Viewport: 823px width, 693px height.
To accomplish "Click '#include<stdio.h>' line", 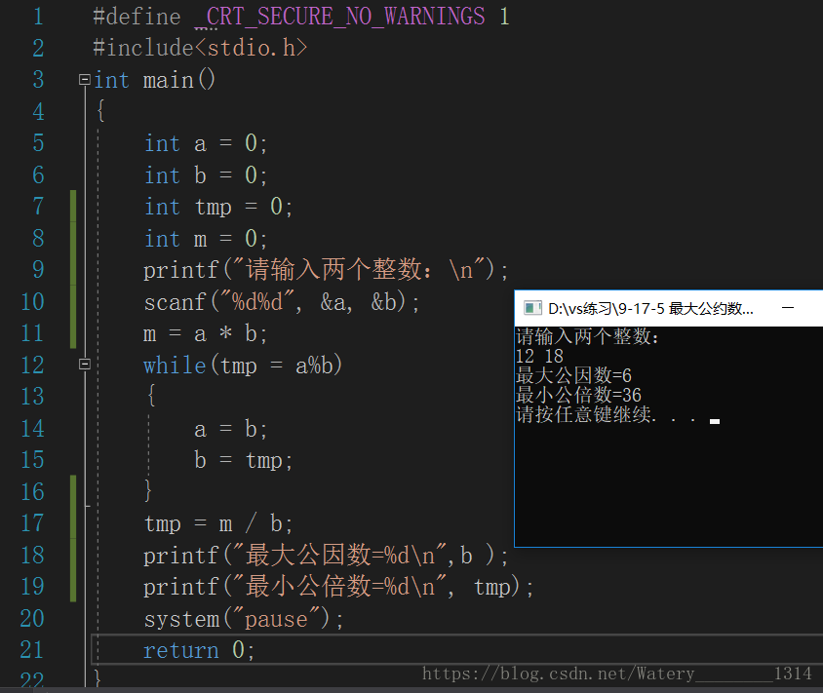I will [200, 49].
